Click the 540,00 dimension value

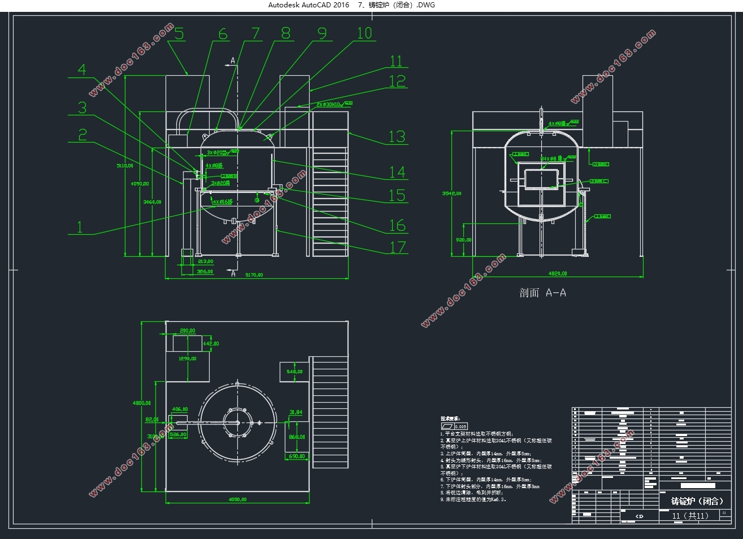coord(294,372)
